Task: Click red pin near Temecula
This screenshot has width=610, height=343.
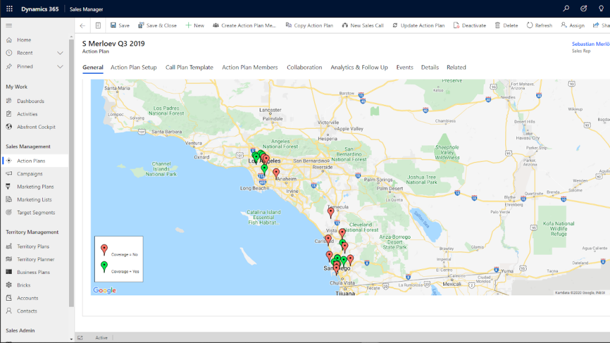Action: pos(331,212)
